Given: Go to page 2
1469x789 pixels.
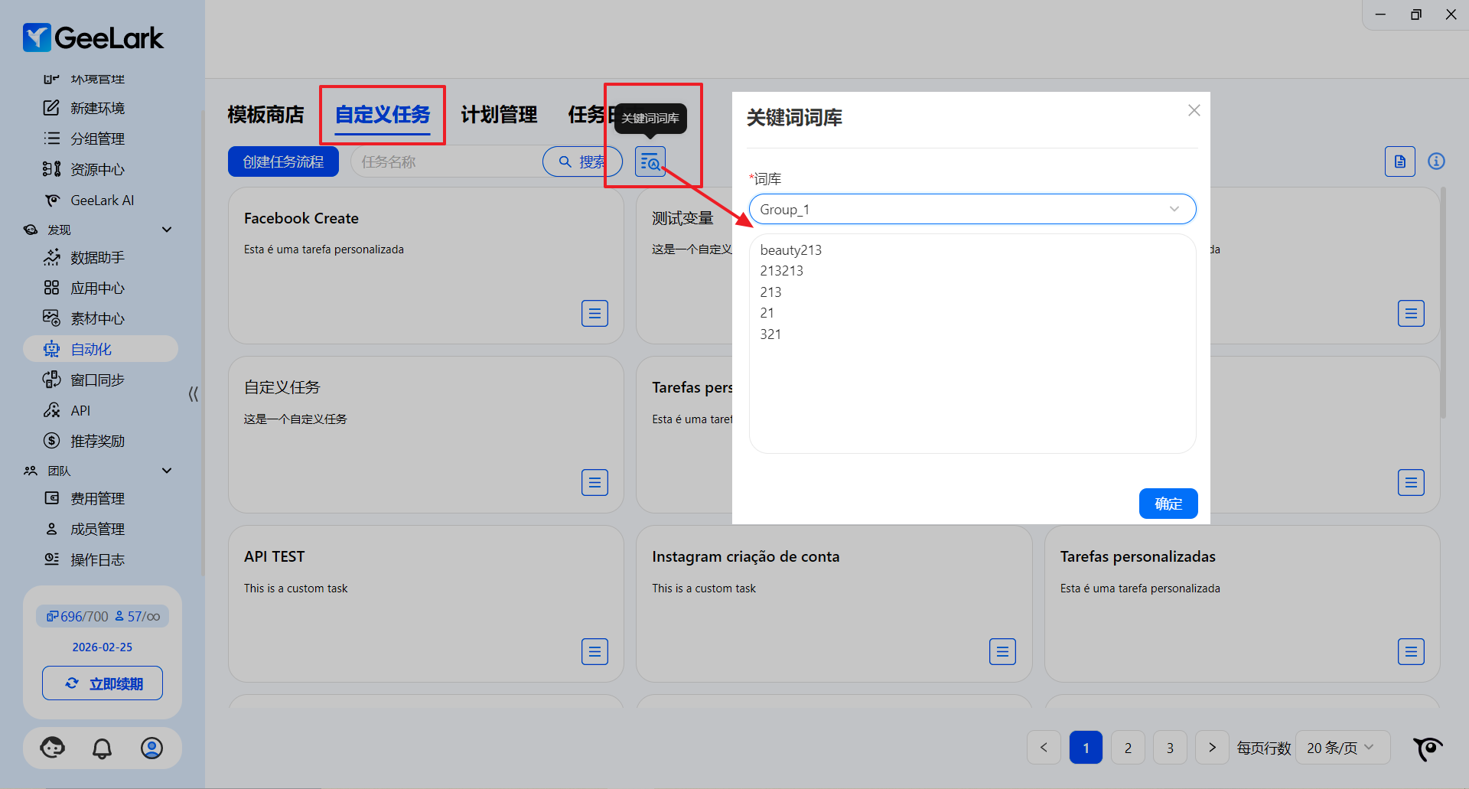Looking at the screenshot, I should point(1127,748).
